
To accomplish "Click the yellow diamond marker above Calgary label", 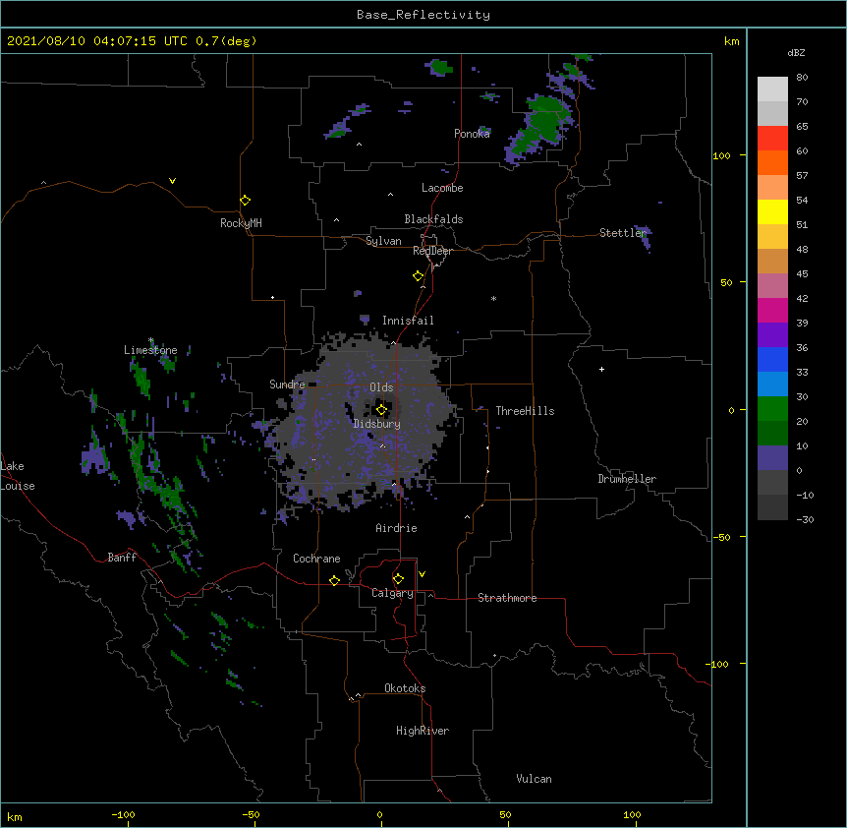I will [398, 579].
